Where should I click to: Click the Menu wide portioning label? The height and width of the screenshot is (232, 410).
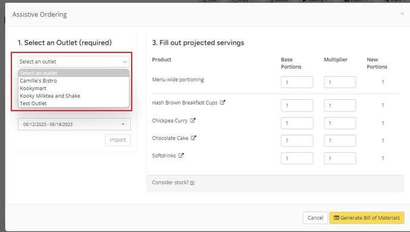[178, 80]
